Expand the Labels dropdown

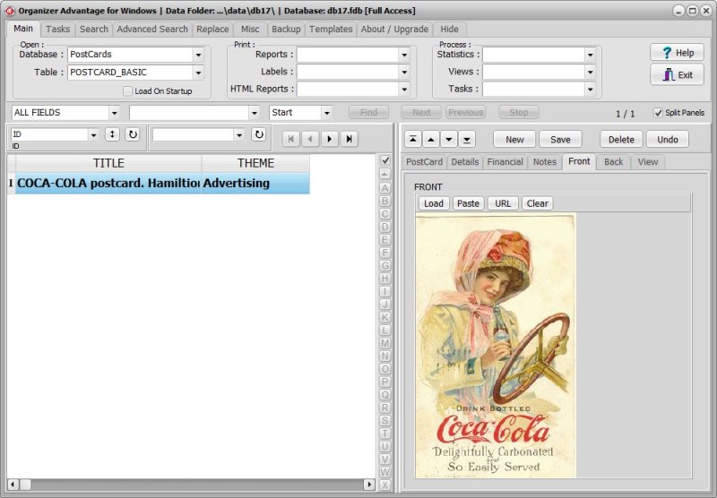404,72
